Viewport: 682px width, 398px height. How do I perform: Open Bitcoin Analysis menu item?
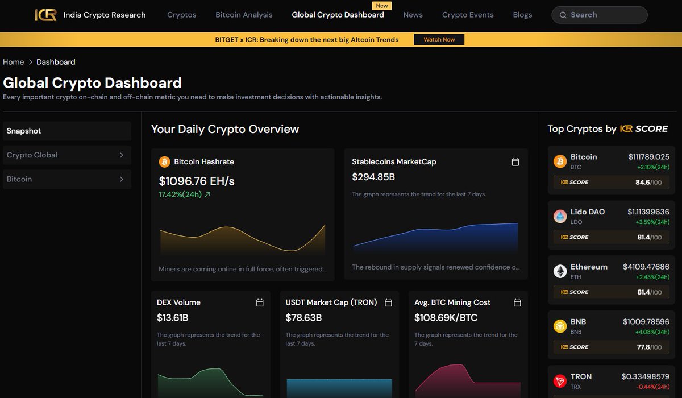pos(244,15)
